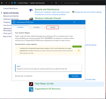Click the SupportAssist OS Recovery icon
The height and width of the screenshot is (99, 106).
click(31, 89)
